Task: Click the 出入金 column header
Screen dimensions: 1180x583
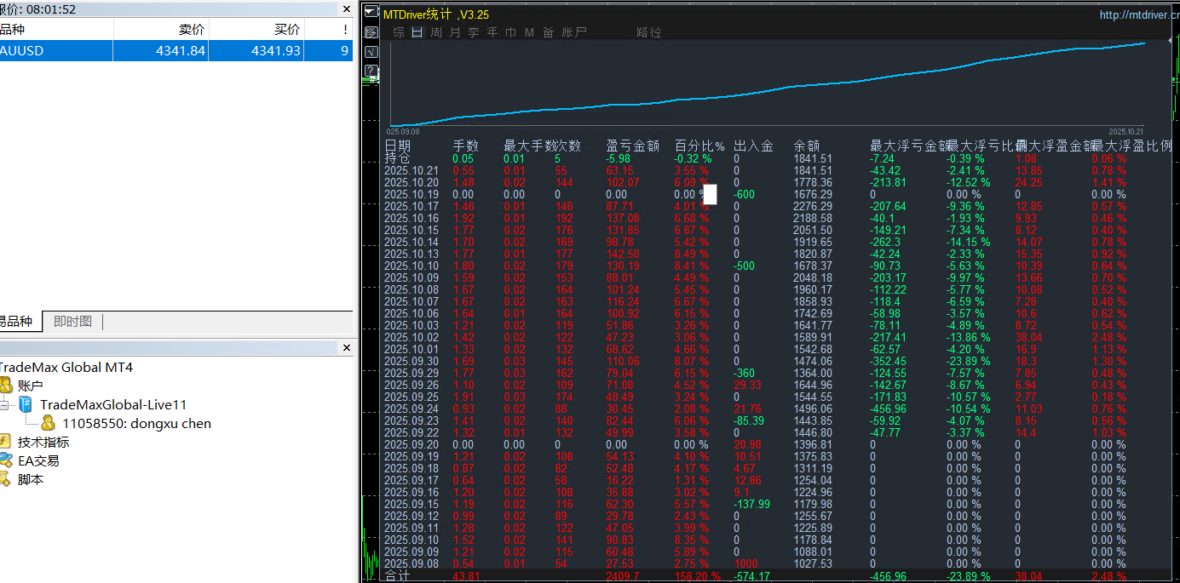Action: pyautogui.click(x=754, y=146)
